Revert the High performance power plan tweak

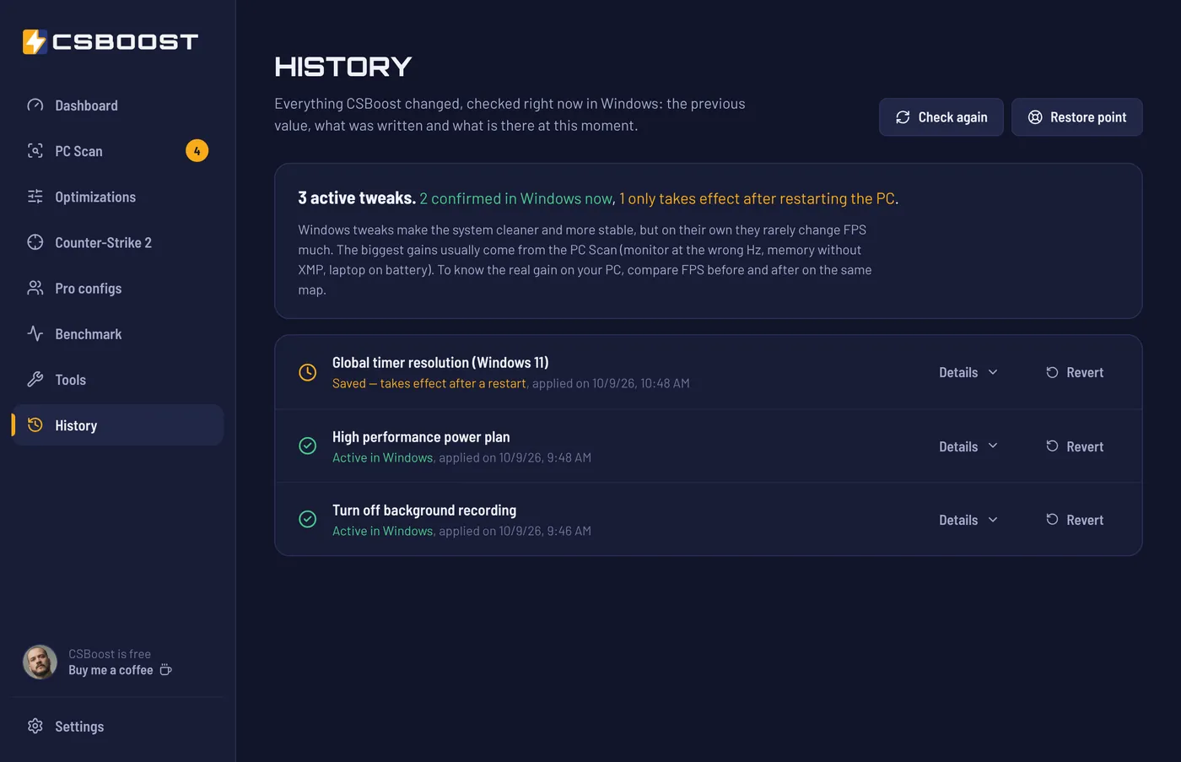click(1075, 446)
